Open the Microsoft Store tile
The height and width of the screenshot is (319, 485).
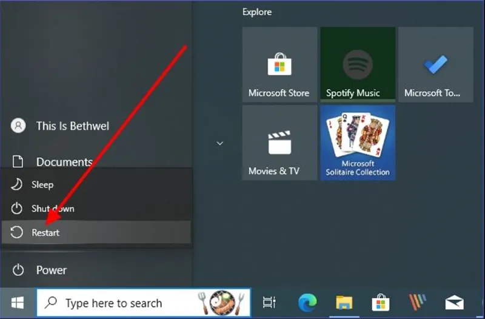click(x=279, y=64)
